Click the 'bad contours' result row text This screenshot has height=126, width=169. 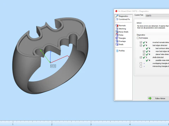(x=162, y=48)
